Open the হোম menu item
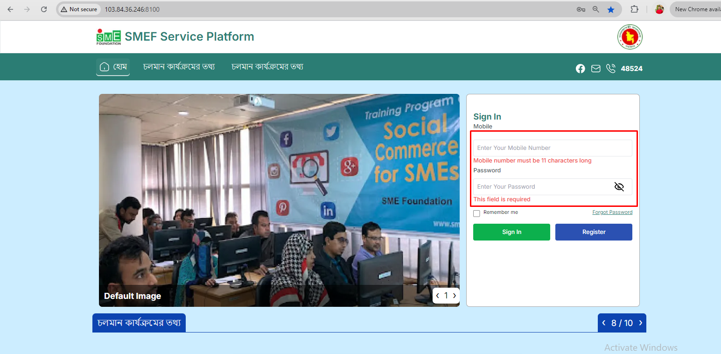This screenshot has width=721, height=354. point(113,67)
